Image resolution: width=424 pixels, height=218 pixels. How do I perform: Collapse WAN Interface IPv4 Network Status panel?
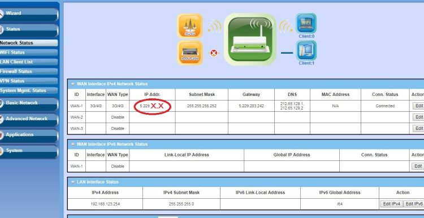[x=72, y=84]
